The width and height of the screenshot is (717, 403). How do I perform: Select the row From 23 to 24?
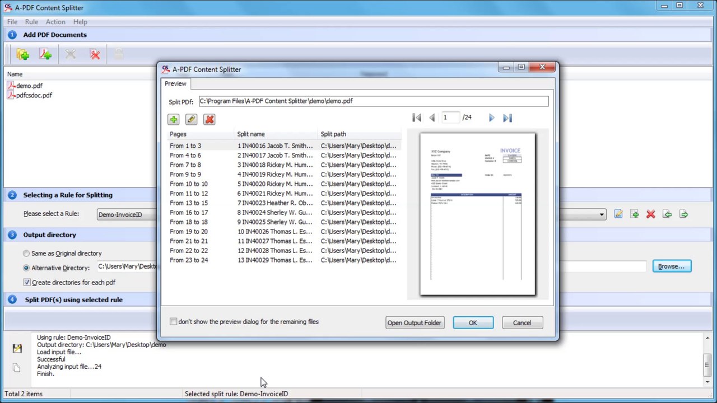[285, 260]
